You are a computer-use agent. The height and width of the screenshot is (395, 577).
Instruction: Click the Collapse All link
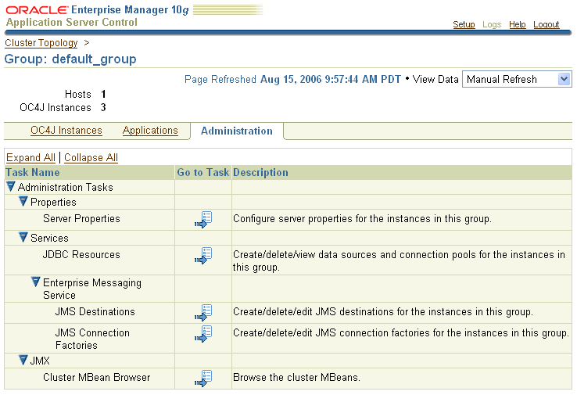point(91,157)
